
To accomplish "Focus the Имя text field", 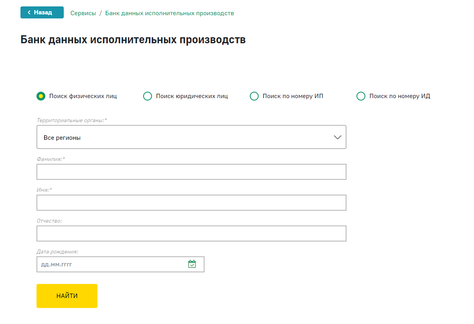I will point(191,202).
